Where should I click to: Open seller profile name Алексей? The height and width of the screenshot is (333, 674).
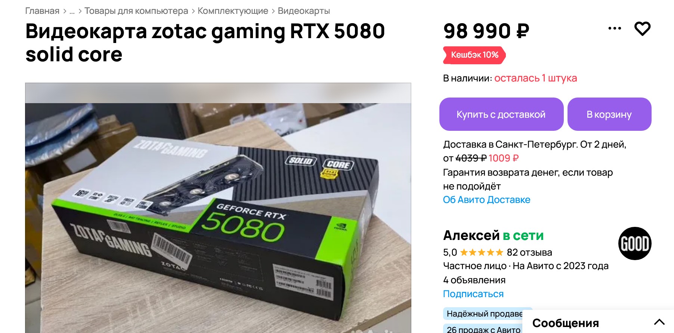click(x=471, y=236)
